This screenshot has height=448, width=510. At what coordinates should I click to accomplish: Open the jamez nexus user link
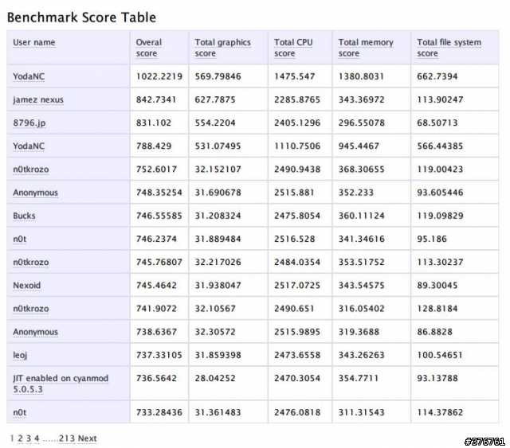(x=38, y=99)
